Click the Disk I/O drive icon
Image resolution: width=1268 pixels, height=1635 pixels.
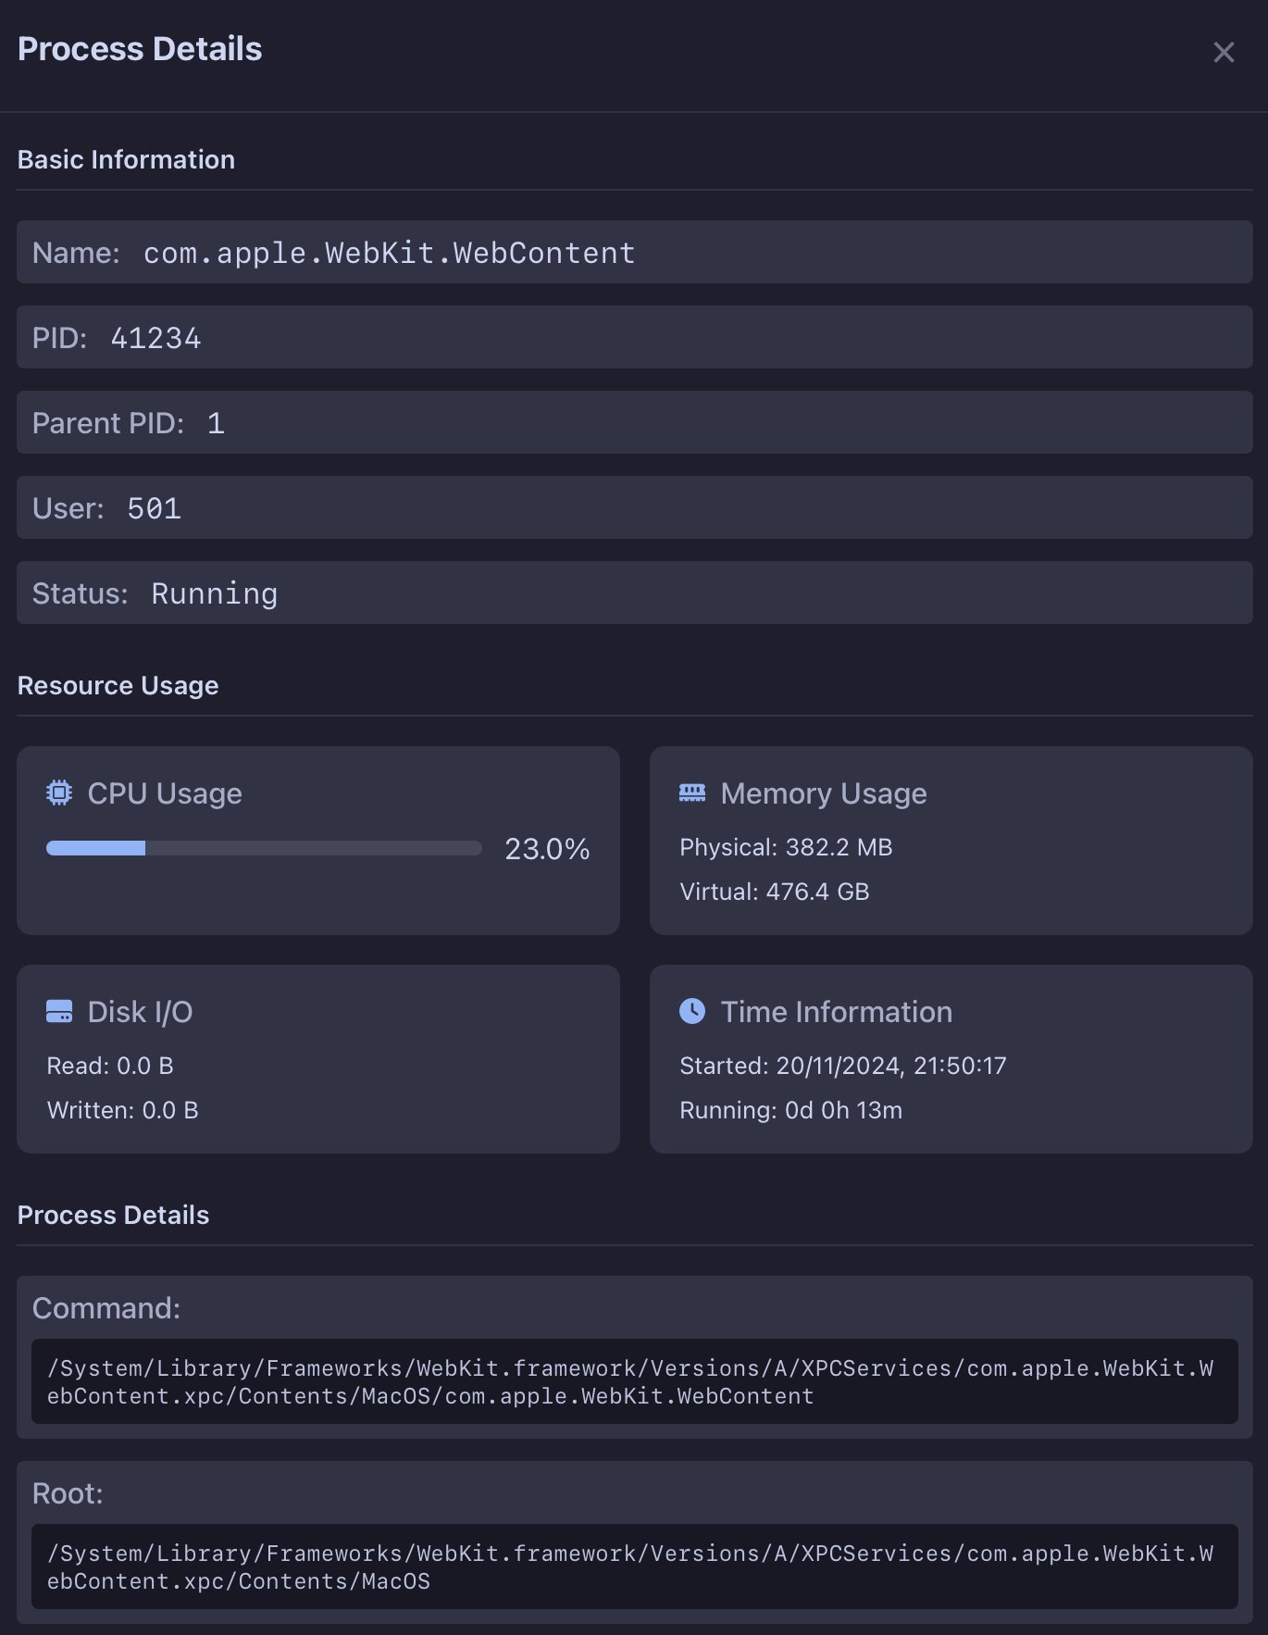[x=59, y=1012]
